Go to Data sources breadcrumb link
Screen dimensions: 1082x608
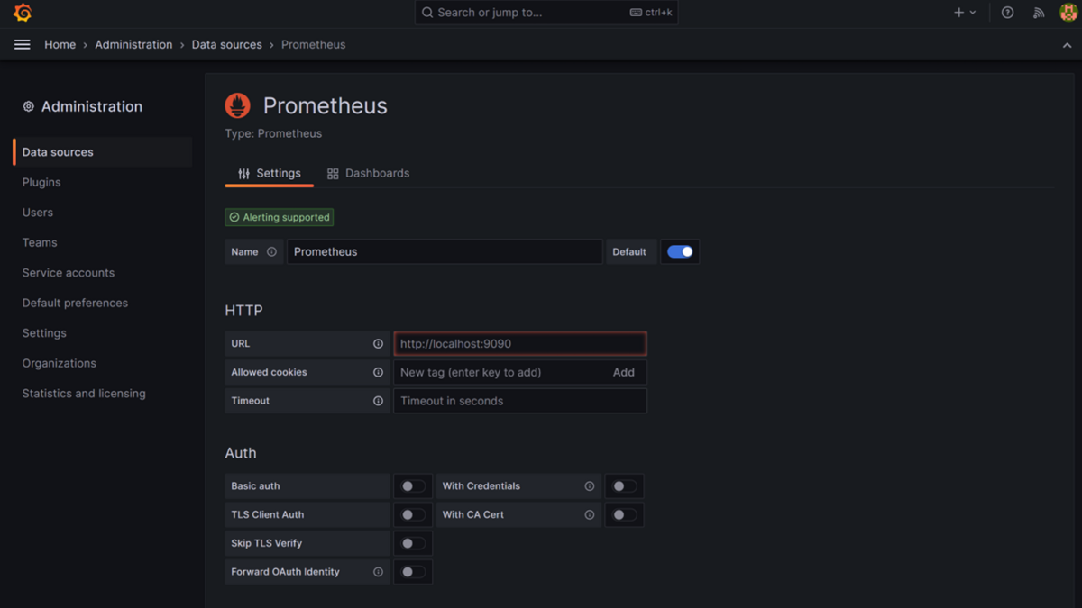pyautogui.click(x=226, y=44)
